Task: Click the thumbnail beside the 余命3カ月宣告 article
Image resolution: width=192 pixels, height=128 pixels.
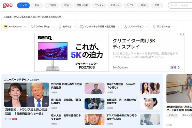Action: click(150, 88)
